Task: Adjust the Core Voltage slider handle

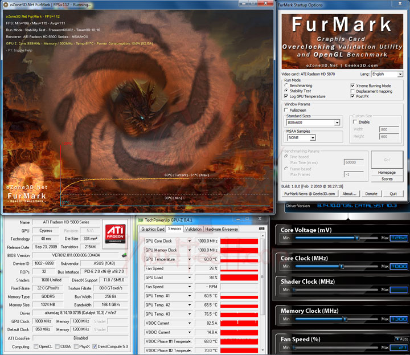Action: tap(356, 238)
